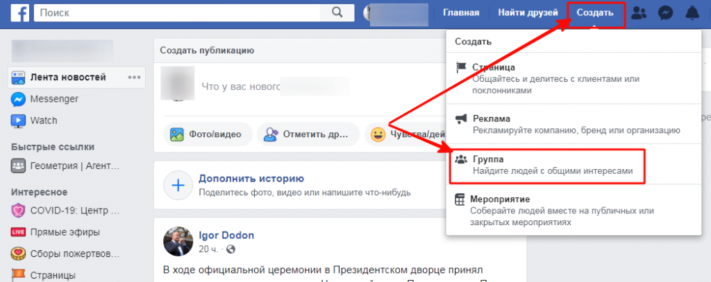The width and height of the screenshot is (711, 282).
Task: Click the Страница flag icon in Создать menu
Action: 461,68
